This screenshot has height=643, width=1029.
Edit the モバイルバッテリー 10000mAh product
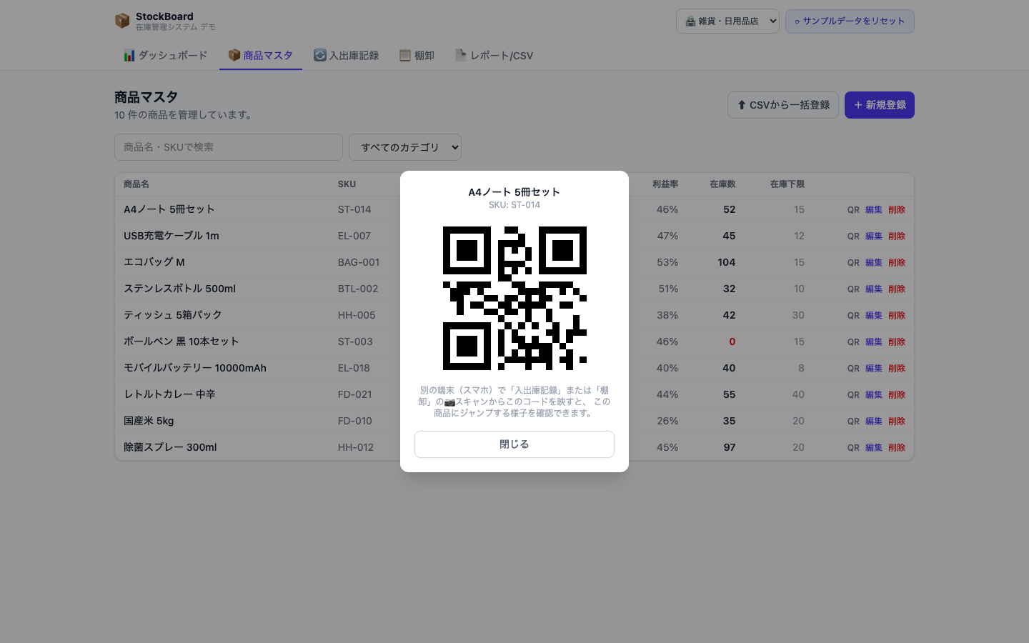point(874,369)
